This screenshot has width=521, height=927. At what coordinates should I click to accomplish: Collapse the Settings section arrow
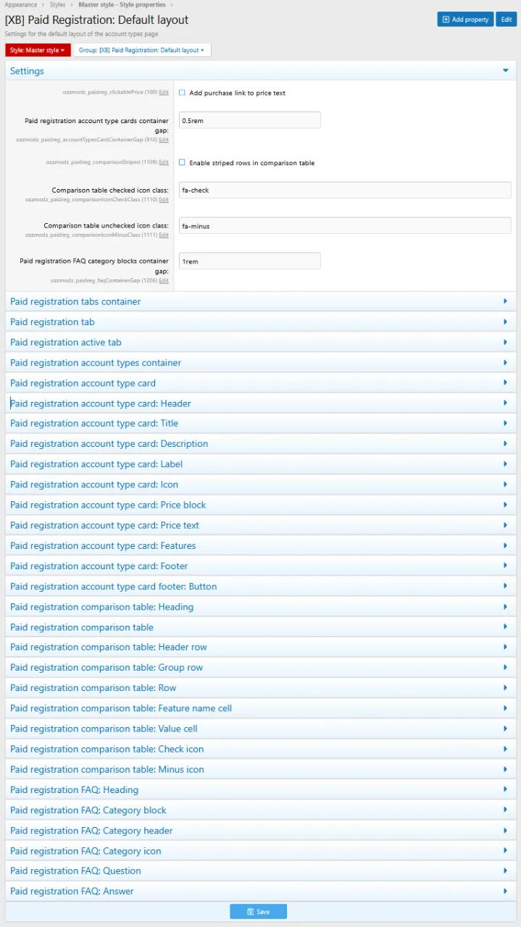click(505, 70)
